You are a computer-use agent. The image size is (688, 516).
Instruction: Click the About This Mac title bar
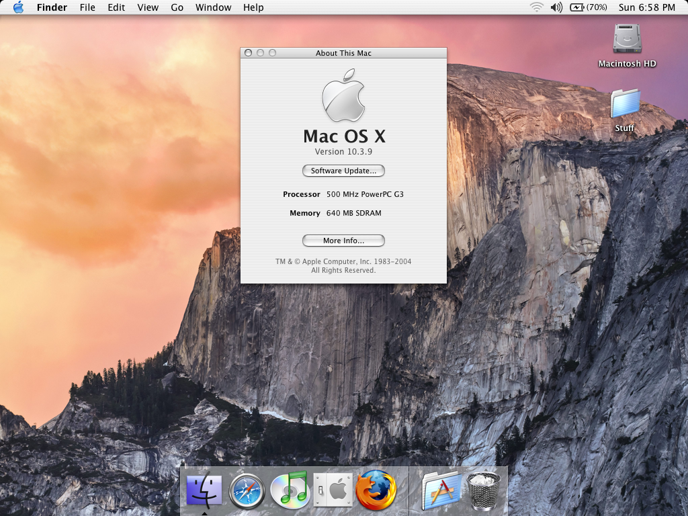coord(343,52)
